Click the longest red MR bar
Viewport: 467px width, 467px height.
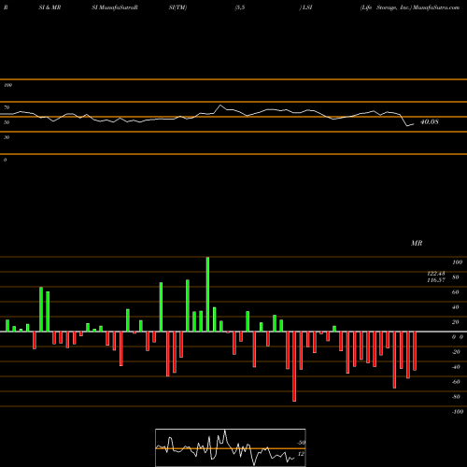[x=294, y=366]
